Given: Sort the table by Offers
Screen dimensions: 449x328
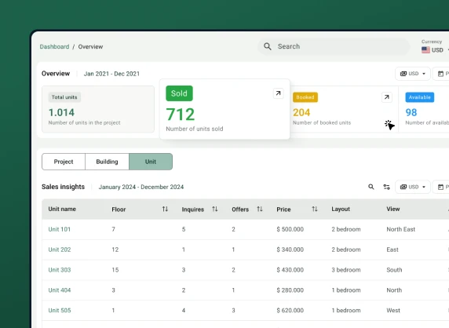Looking at the screenshot, I should tap(260, 210).
